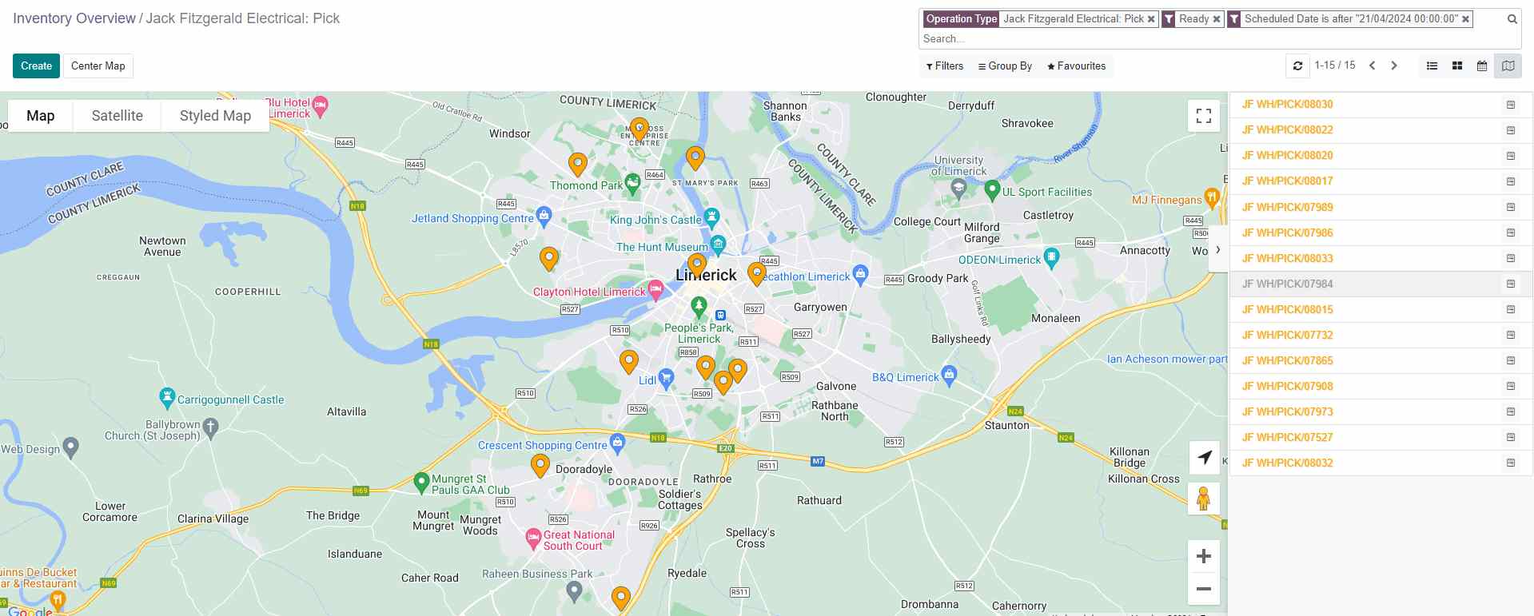Image resolution: width=1534 pixels, height=616 pixels.
Task: Pick the Street View pegman
Action: coord(1204,499)
